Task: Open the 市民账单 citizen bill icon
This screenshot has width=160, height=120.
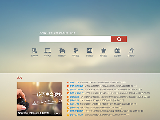Action: point(34,50)
